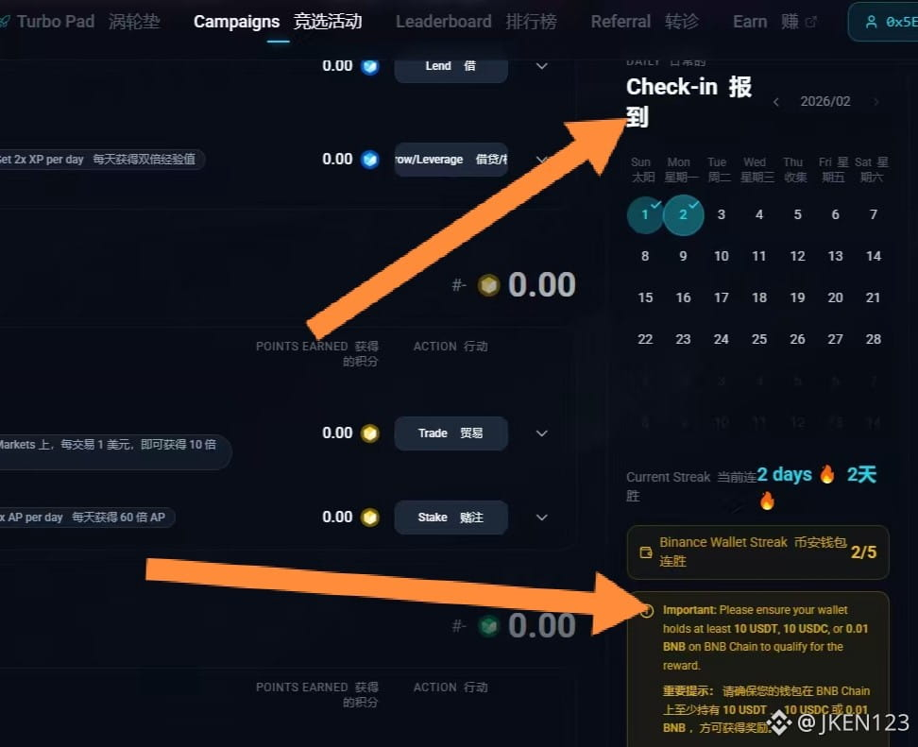The width and height of the screenshot is (918, 747).
Task: Click the external link icon beside Earn
Action: point(811,23)
